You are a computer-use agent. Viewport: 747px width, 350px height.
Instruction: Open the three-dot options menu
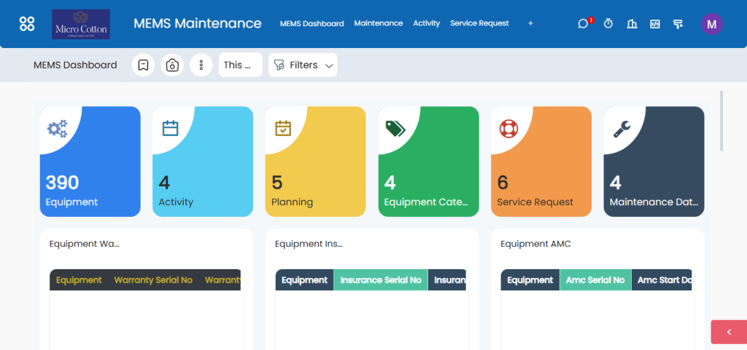[x=201, y=65]
